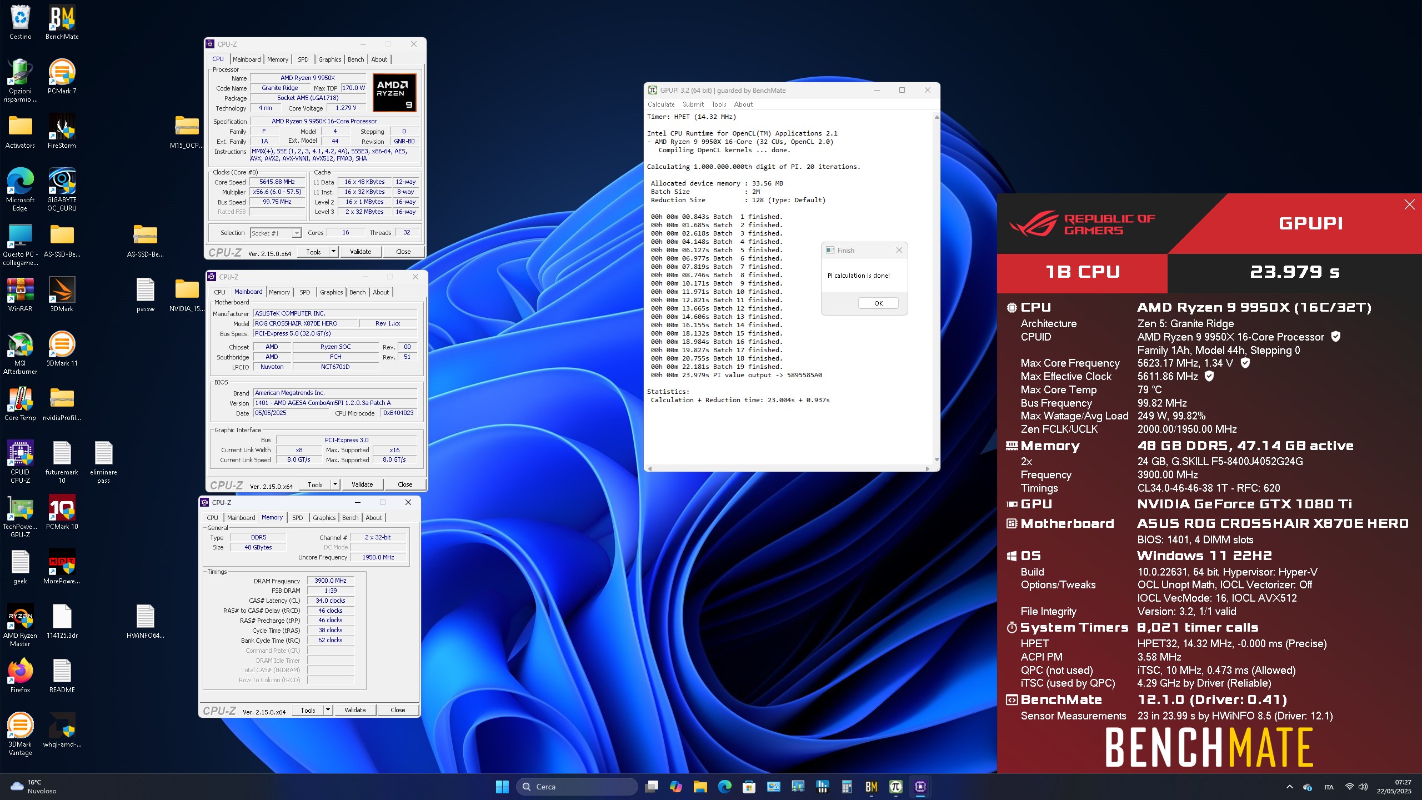The width and height of the screenshot is (1422, 800).
Task: Click Tools button in CPU-Z CPU window
Action: tap(313, 252)
